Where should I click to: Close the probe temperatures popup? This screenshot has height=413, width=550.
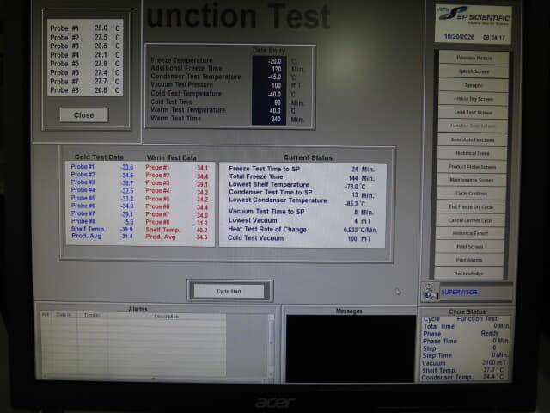pyautogui.click(x=84, y=114)
